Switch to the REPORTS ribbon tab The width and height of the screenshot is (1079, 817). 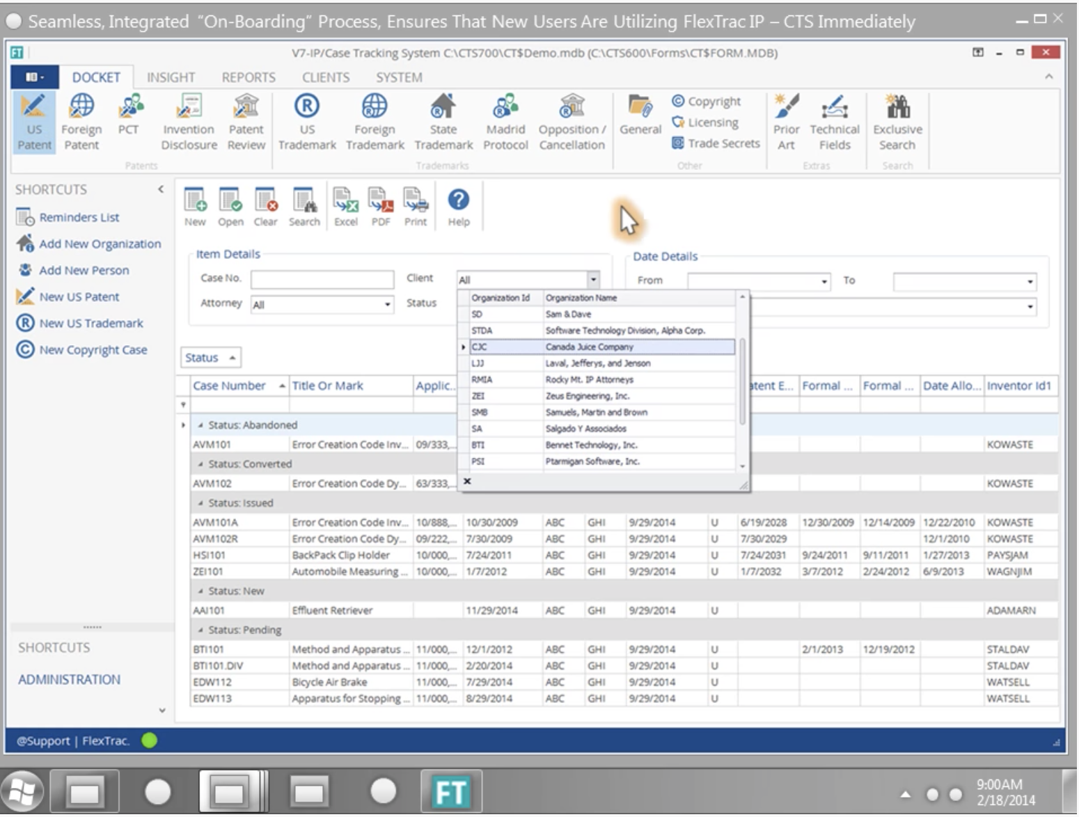coord(249,77)
